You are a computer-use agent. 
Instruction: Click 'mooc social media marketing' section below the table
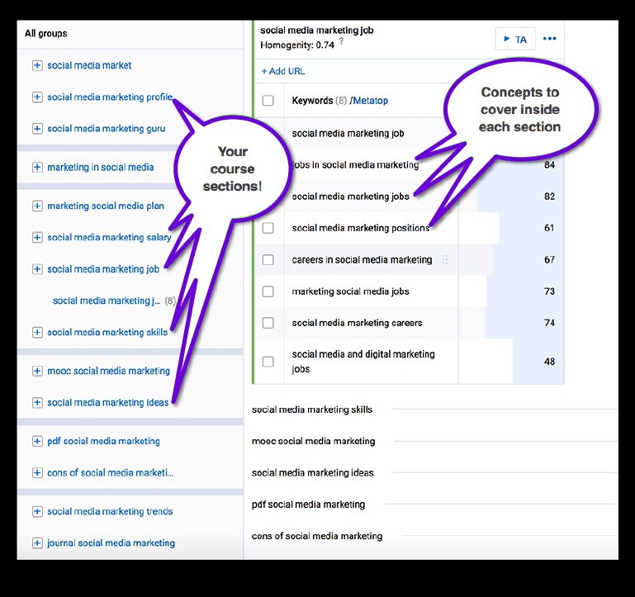click(313, 441)
